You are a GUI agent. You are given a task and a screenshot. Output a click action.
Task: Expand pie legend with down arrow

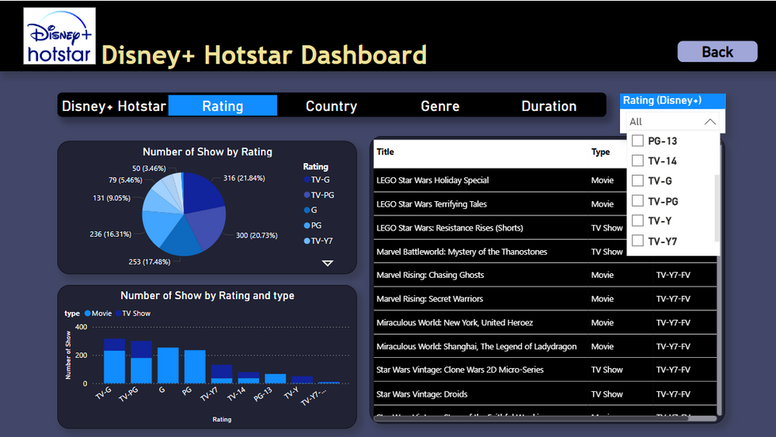click(327, 264)
